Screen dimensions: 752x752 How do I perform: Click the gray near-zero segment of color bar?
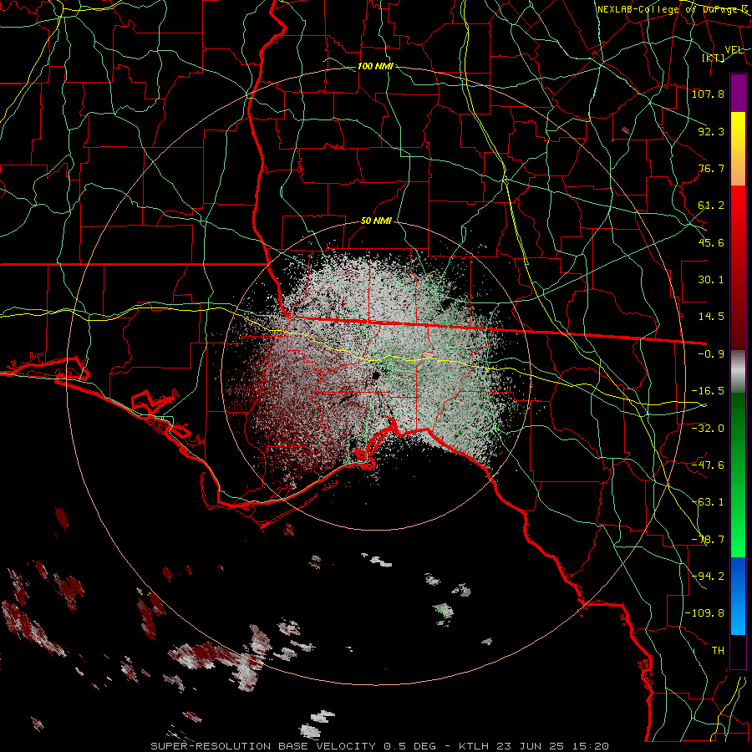pyautogui.click(x=738, y=372)
